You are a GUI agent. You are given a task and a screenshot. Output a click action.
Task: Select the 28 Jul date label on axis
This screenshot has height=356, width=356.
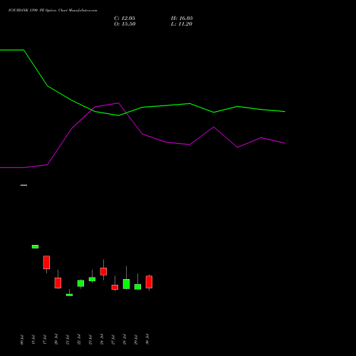125,339
